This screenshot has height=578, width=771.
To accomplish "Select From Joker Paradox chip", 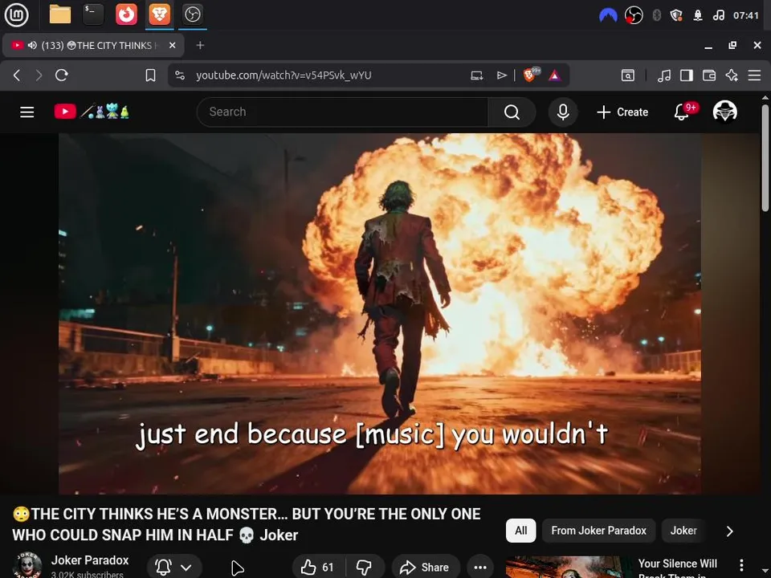I will [598, 531].
